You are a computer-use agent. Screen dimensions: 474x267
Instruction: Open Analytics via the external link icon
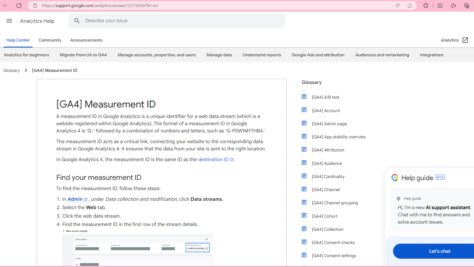click(x=465, y=40)
